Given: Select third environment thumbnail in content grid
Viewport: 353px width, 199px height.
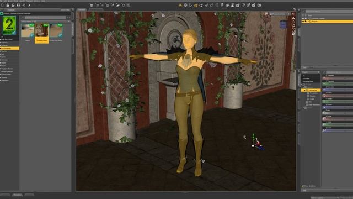Looking at the screenshot, I should [x=56, y=31].
